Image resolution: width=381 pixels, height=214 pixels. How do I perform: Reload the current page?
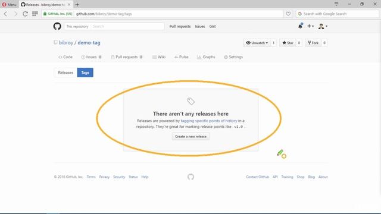[25, 14]
